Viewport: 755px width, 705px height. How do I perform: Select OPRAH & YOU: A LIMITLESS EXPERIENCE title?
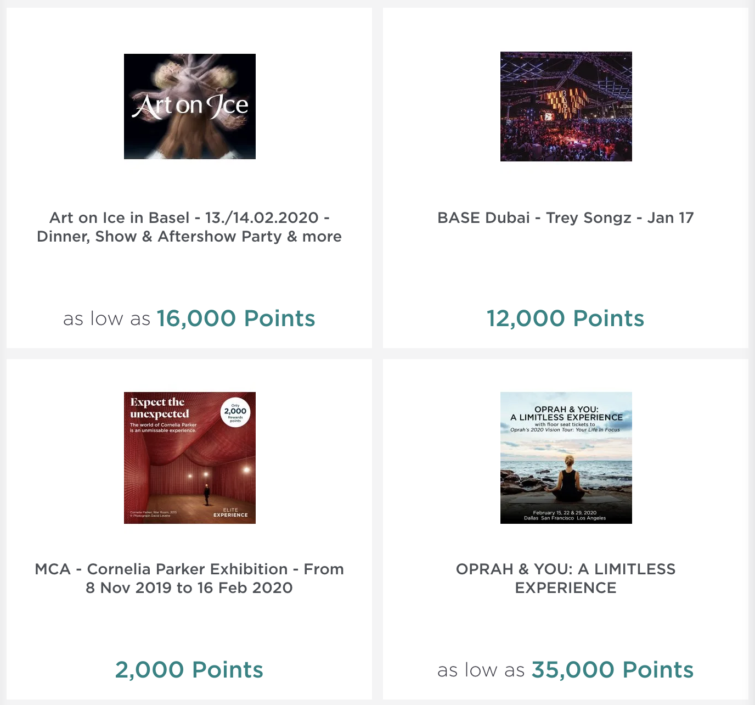point(566,578)
